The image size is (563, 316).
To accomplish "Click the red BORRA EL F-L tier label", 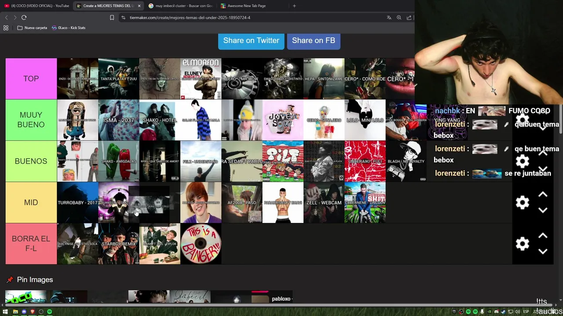I will 31,244.
